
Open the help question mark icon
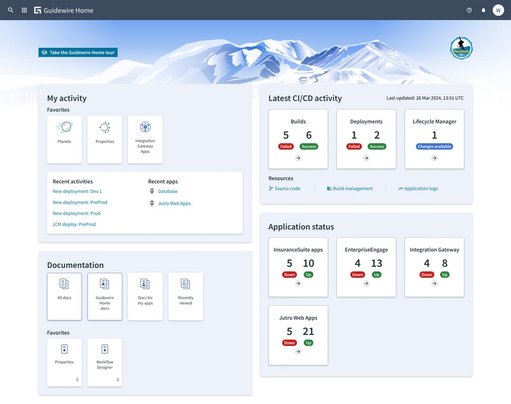click(469, 10)
